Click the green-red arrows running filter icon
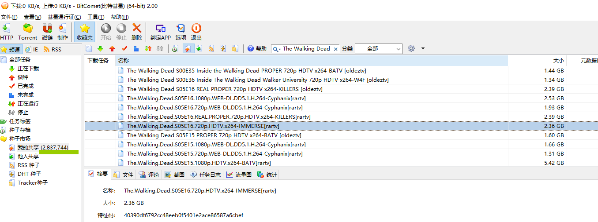This screenshot has width=598, height=222. 148,48
